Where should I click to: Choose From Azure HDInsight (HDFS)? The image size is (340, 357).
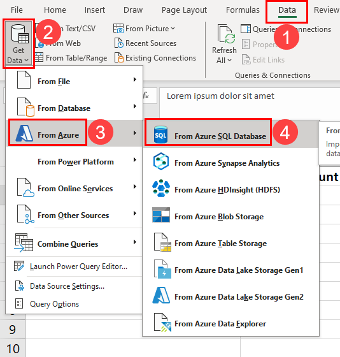click(231, 188)
